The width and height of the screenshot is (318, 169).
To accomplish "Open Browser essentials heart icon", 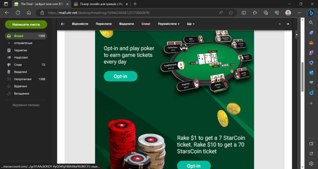I will coord(277,13).
